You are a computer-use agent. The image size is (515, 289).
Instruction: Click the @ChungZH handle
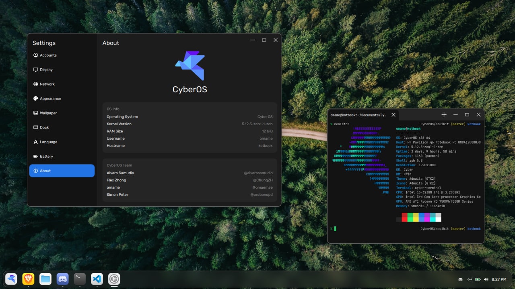click(263, 180)
